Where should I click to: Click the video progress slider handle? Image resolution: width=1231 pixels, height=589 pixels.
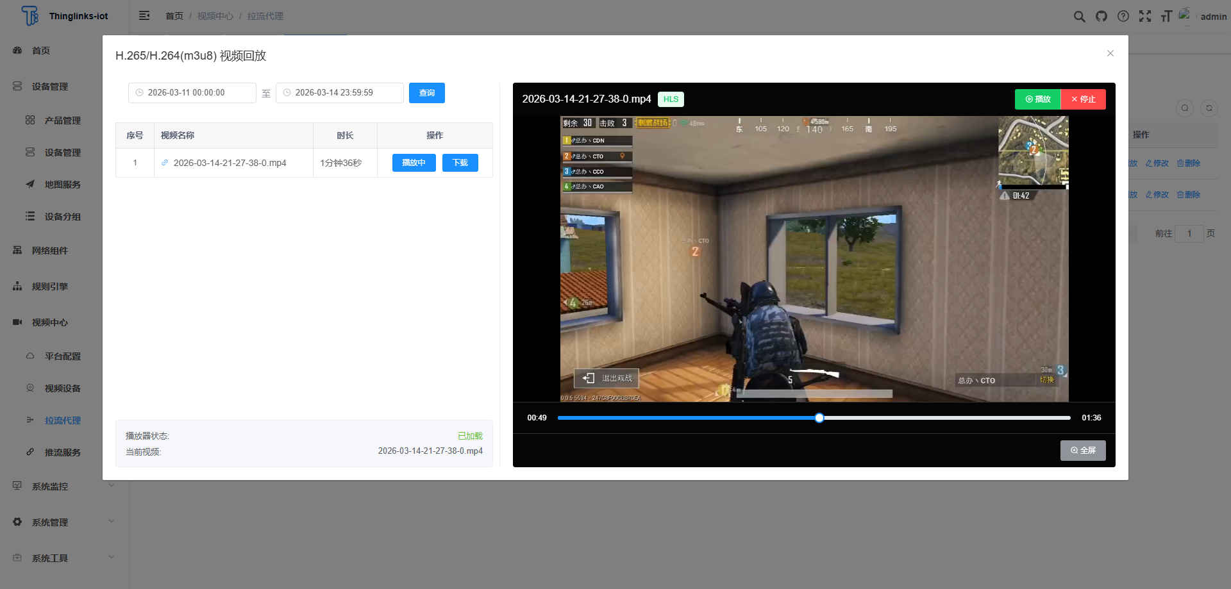[x=819, y=418]
